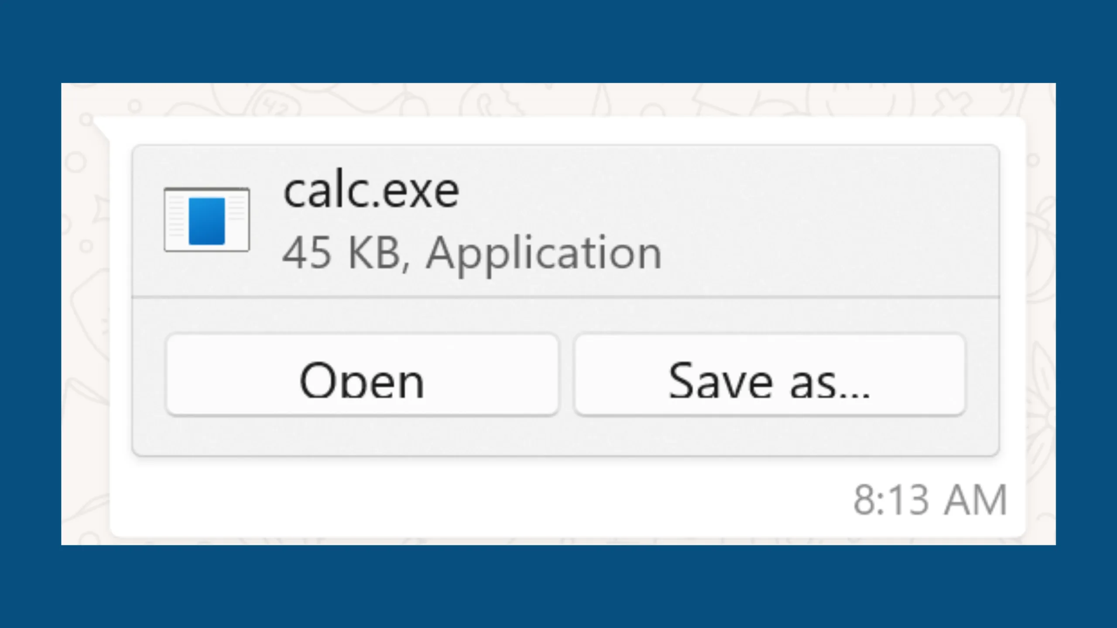The image size is (1117, 628).
Task: Click the gap between Open and Save as
Action: pyautogui.click(x=566, y=375)
